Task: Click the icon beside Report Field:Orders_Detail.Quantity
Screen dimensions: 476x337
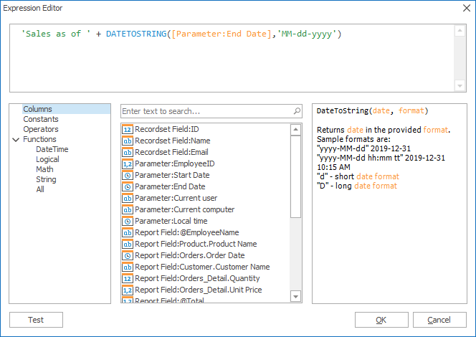Action: pos(128,278)
